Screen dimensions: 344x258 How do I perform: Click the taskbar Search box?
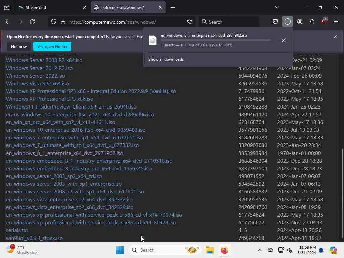165,250
